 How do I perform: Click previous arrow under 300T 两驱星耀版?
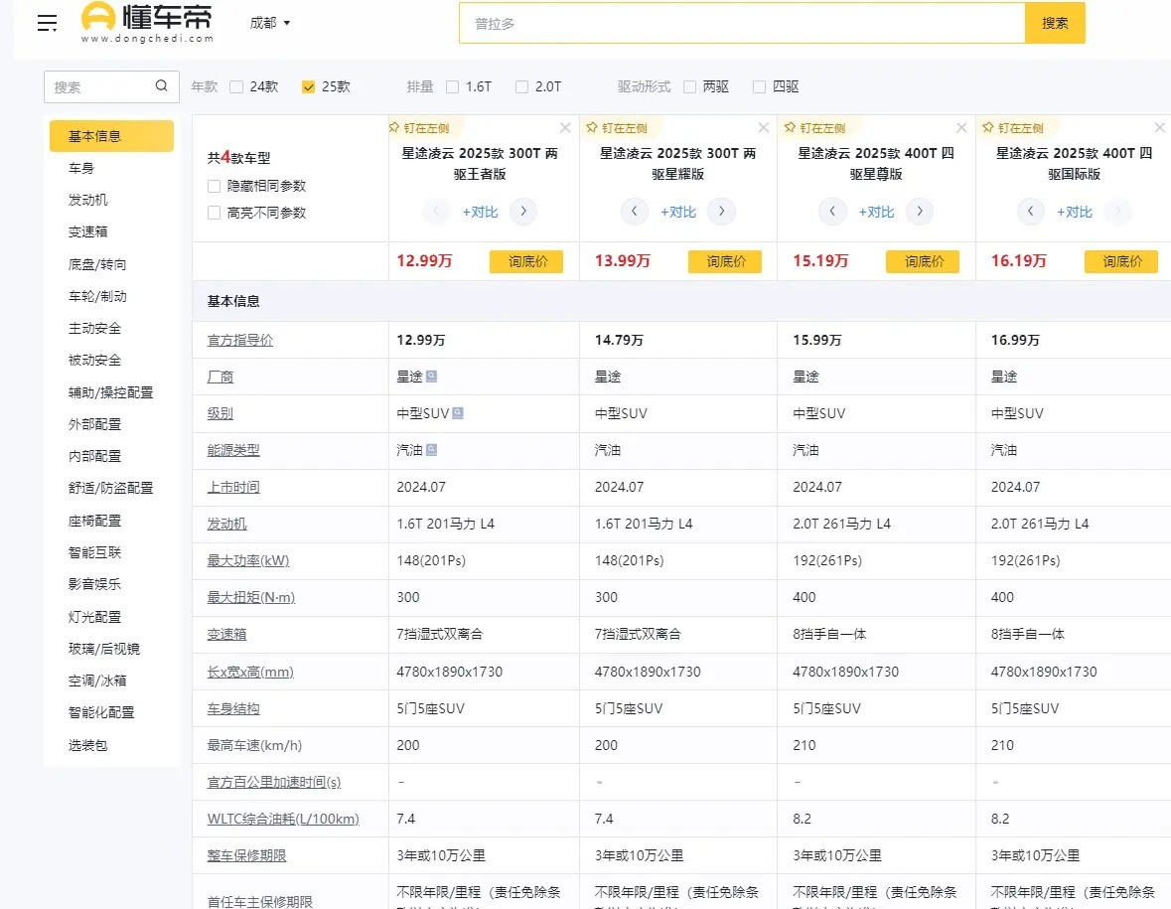pos(635,212)
